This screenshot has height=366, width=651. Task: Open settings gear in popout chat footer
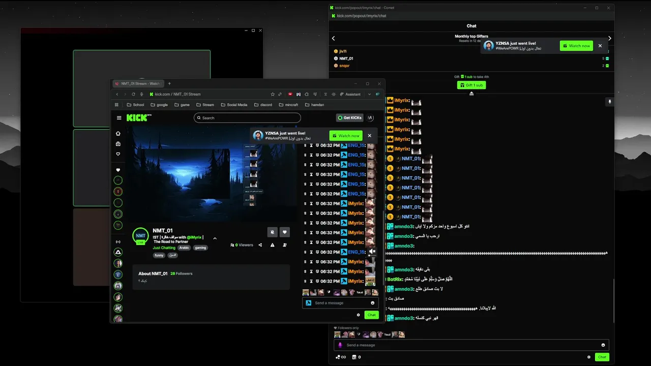(589, 357)
